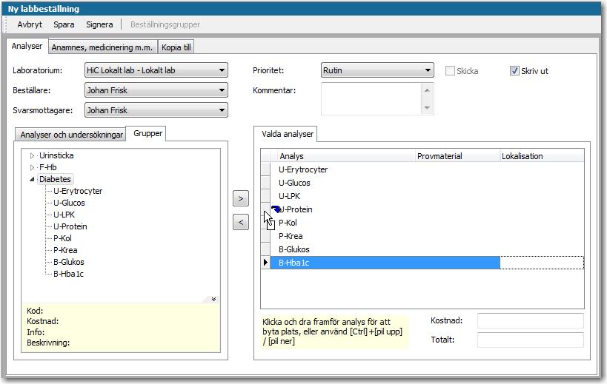Select P-Kol row in Valda analyser

427,223
